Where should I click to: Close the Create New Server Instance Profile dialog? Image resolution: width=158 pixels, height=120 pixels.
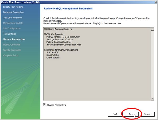click(156, 2)
